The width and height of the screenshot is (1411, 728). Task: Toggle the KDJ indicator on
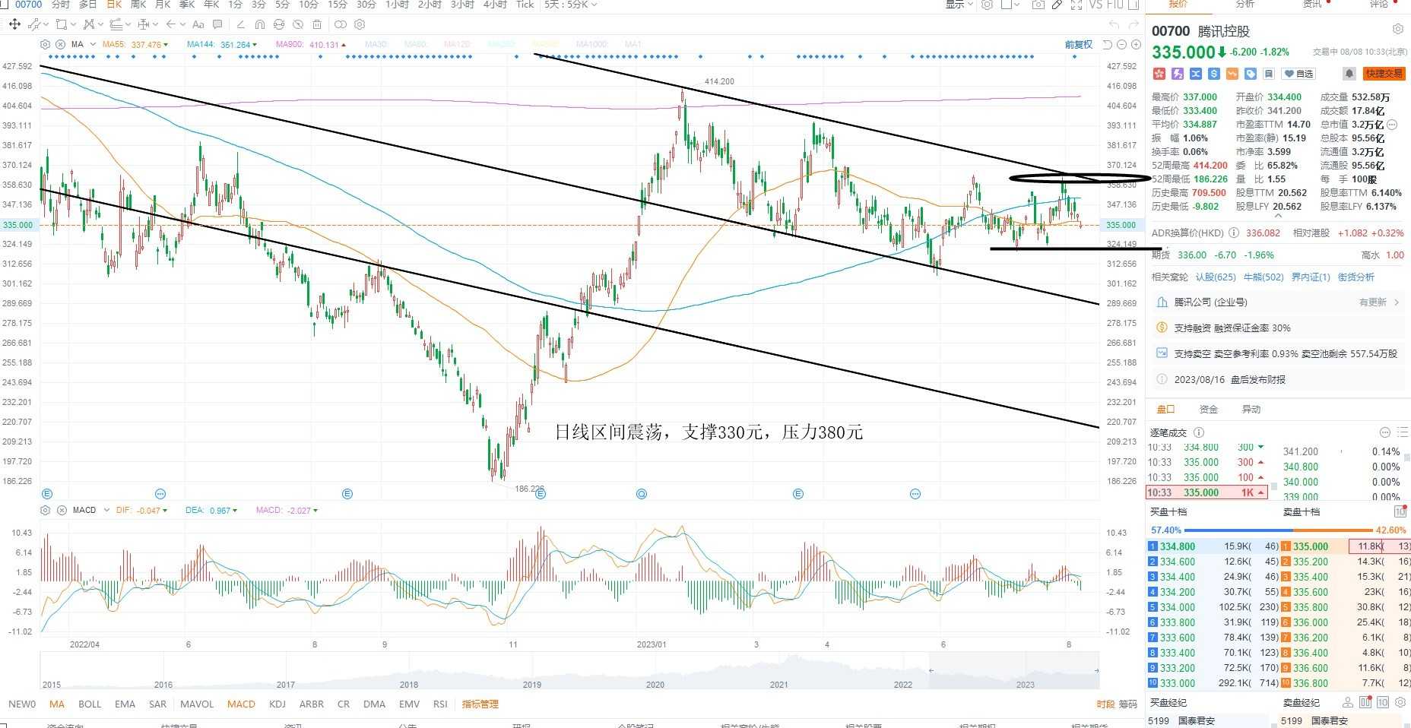pos(277,704)
